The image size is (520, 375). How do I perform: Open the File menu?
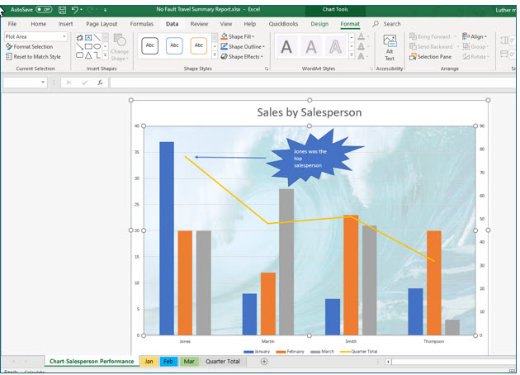[12, 24]
